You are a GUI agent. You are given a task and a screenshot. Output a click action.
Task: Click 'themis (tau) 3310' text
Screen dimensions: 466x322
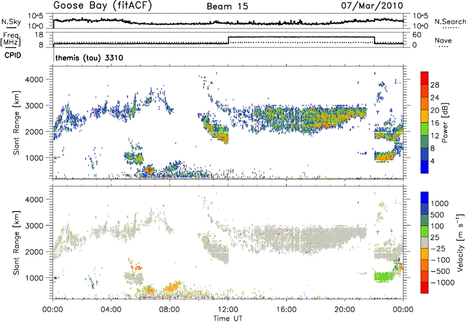tap(89, 58)
